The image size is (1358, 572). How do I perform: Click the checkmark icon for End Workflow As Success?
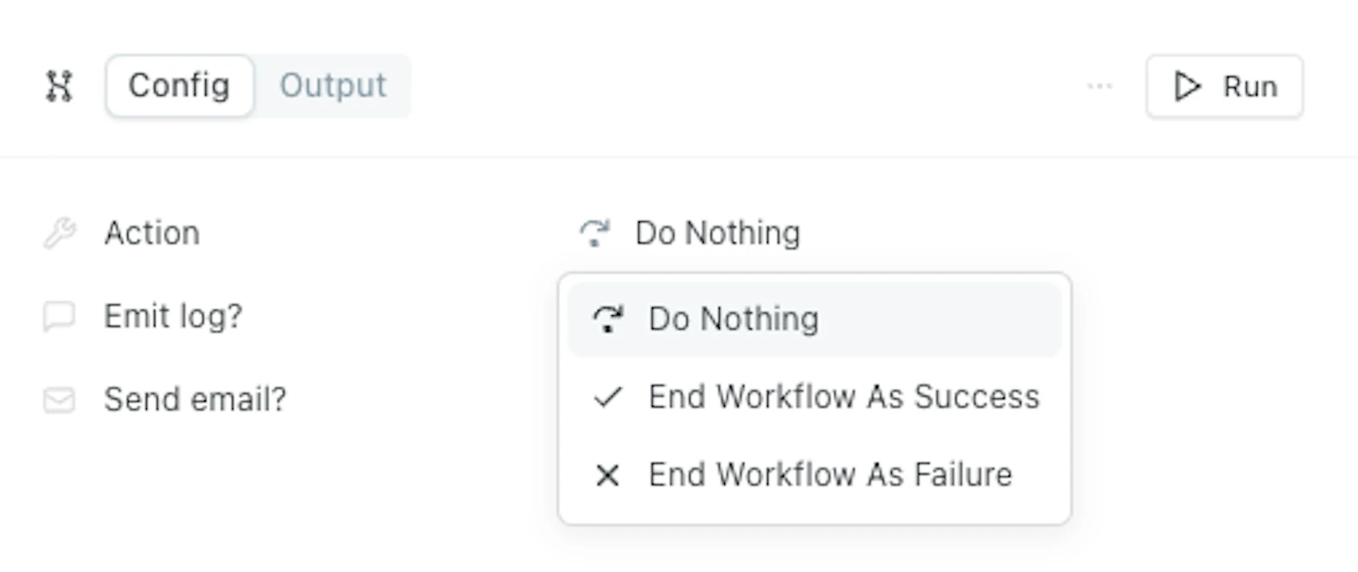[608, 397]
